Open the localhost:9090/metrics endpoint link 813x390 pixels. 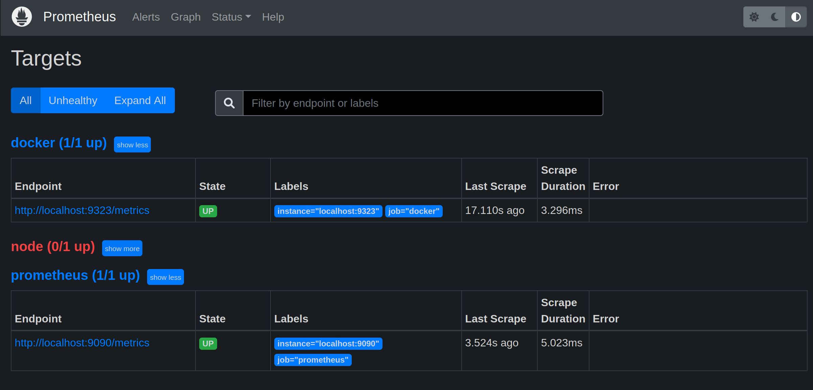click(x=82, y=342)
